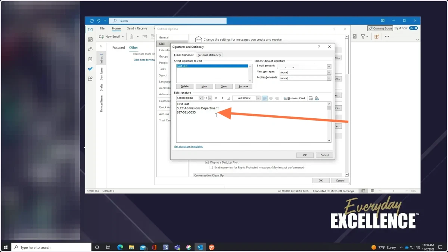
Task: Click the address book icon in Outlook ribbon
Action: (355, 37)
